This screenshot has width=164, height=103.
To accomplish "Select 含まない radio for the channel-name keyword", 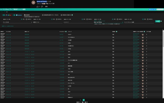I will point(26,19).
